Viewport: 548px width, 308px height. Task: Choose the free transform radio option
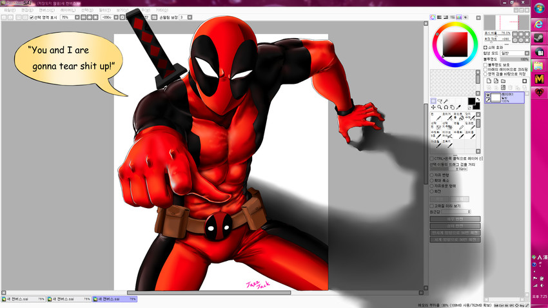[x=432, y=175]
